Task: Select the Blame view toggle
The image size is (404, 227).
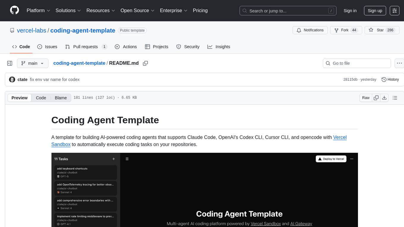Action: 61,98
